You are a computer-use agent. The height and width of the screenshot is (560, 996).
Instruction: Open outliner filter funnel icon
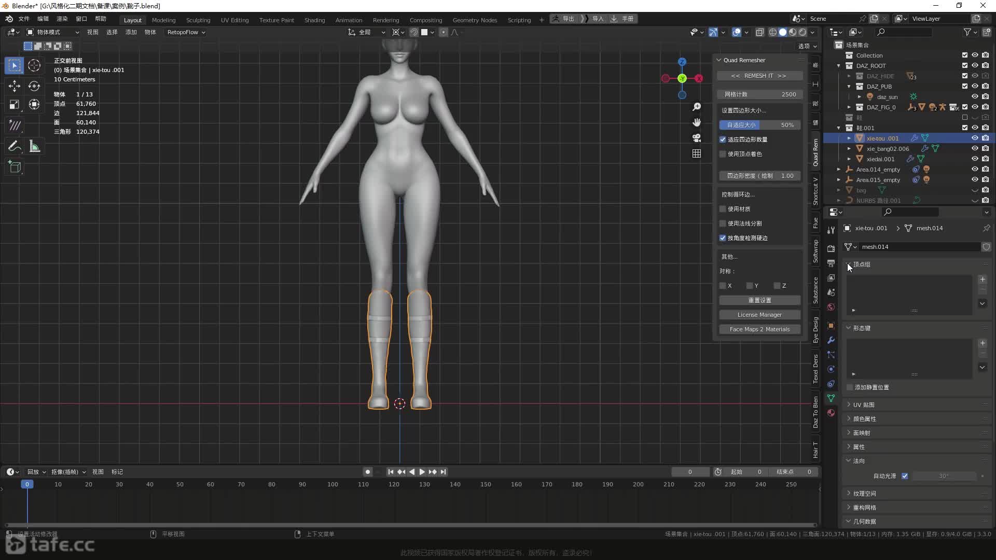tap(967, 32)
